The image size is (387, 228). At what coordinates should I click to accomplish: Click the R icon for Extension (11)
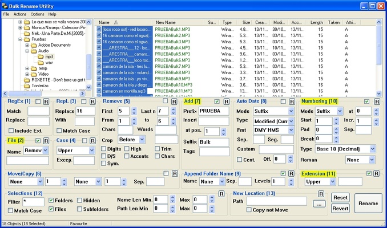(x=377, y=173)
